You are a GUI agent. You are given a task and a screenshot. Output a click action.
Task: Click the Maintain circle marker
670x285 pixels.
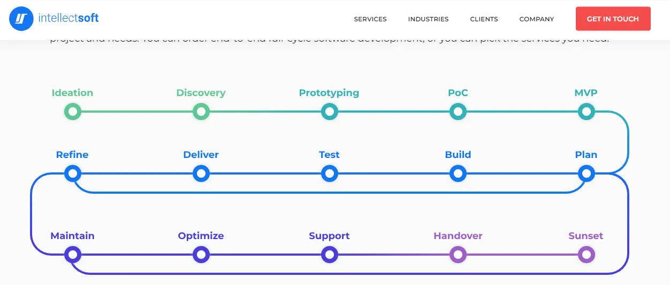72,255
